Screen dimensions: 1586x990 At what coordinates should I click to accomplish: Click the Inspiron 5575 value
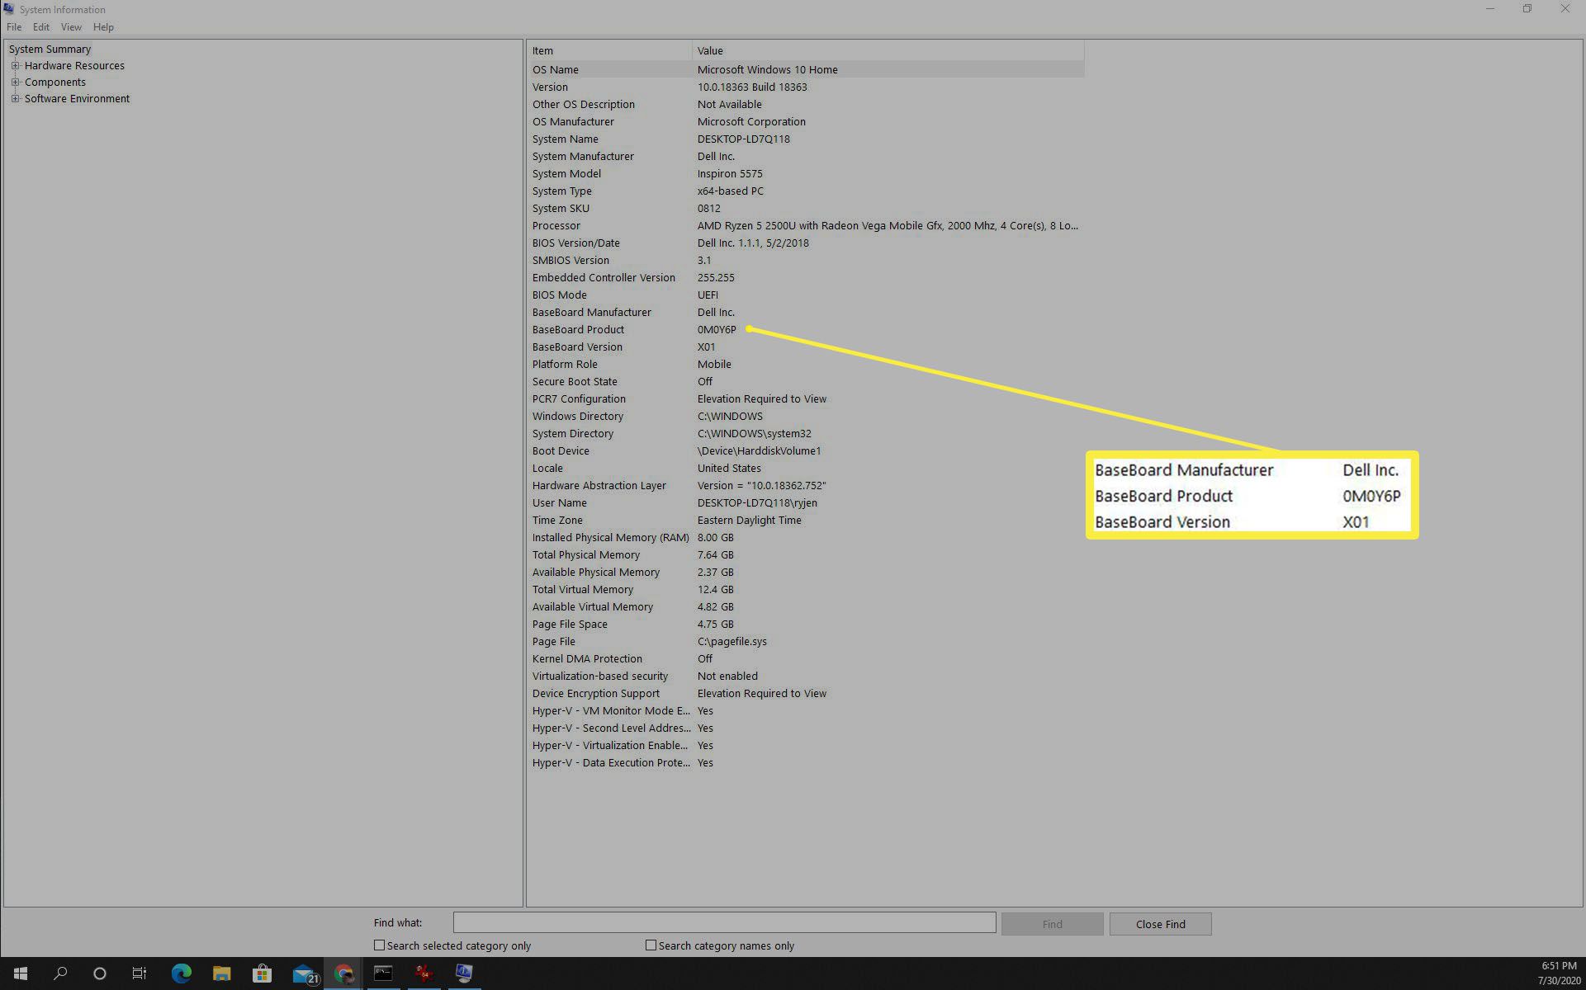730,173
